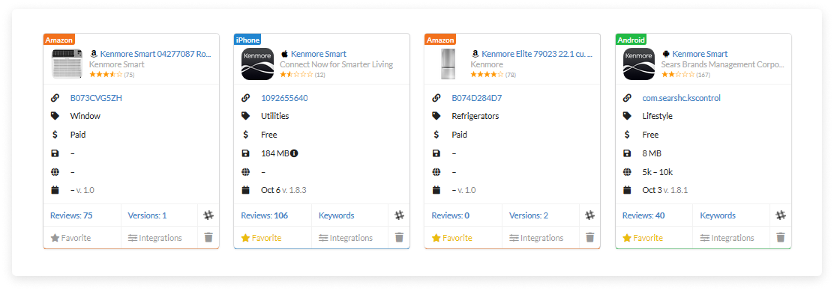Open Keywords for iPhone Kenmore Smart
This screenshot has width=834, height=291.
[336, 215]
